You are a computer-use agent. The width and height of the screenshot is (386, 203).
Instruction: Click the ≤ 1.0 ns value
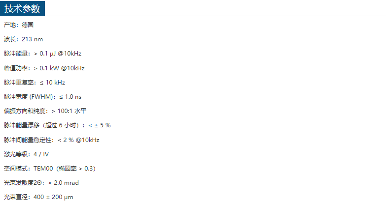coord(70,97)
